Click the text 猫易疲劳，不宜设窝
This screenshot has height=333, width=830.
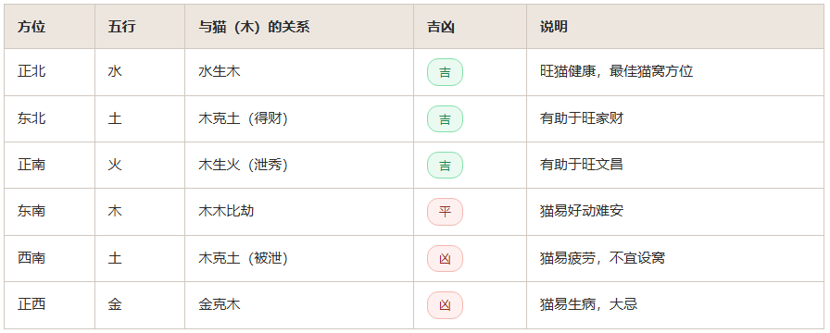pos(602,258)
